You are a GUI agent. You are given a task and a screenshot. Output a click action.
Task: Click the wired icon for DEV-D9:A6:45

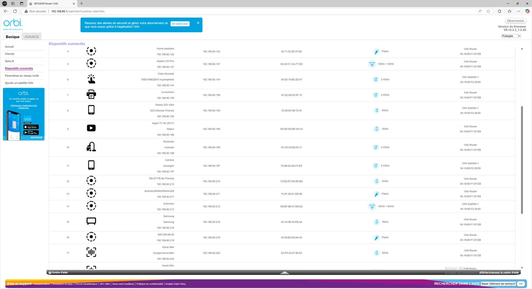pos(376,238)
